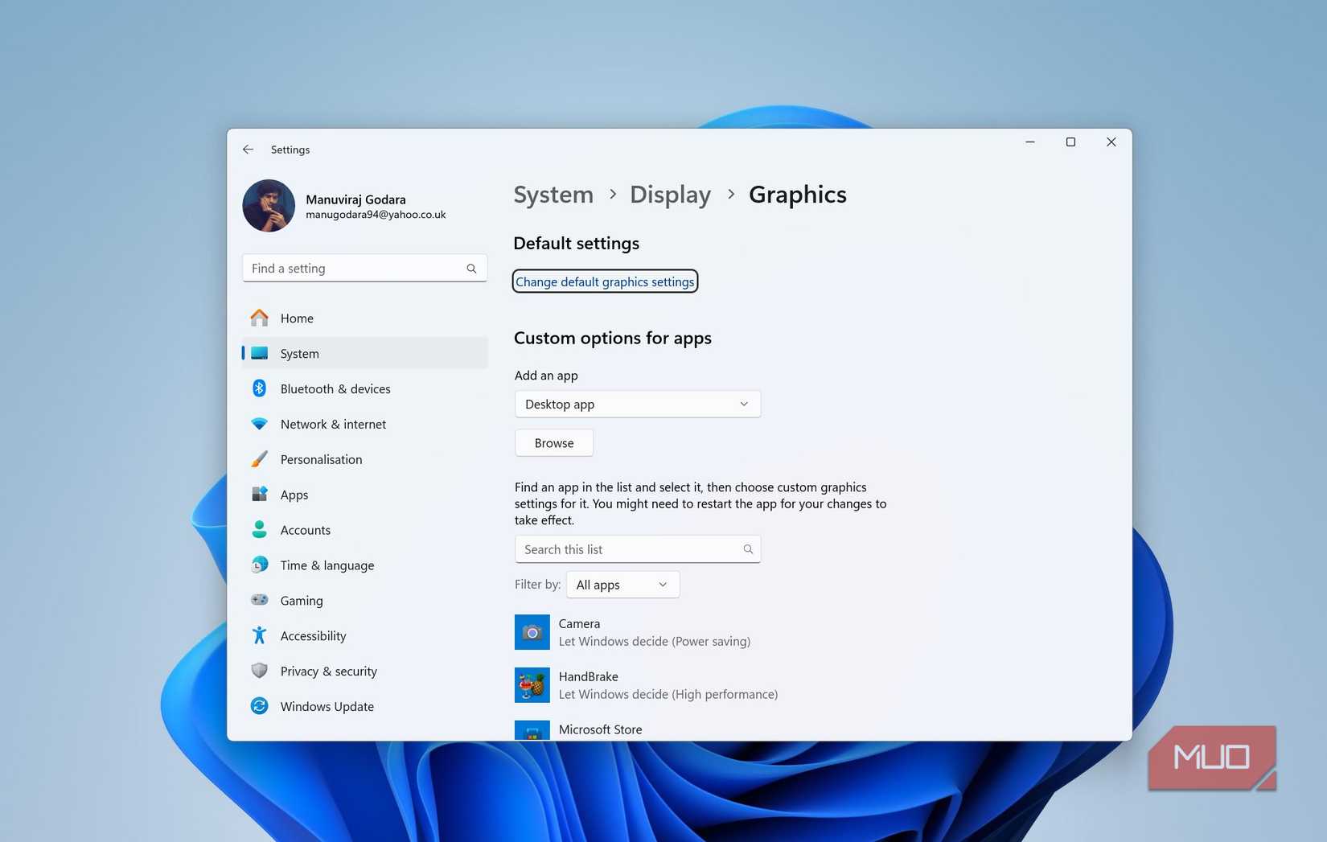Image resolution: width=1327 pixels, height=842 pixels.
Task: Click the magnifier in Search this list
Action: (x=748, y=549)
